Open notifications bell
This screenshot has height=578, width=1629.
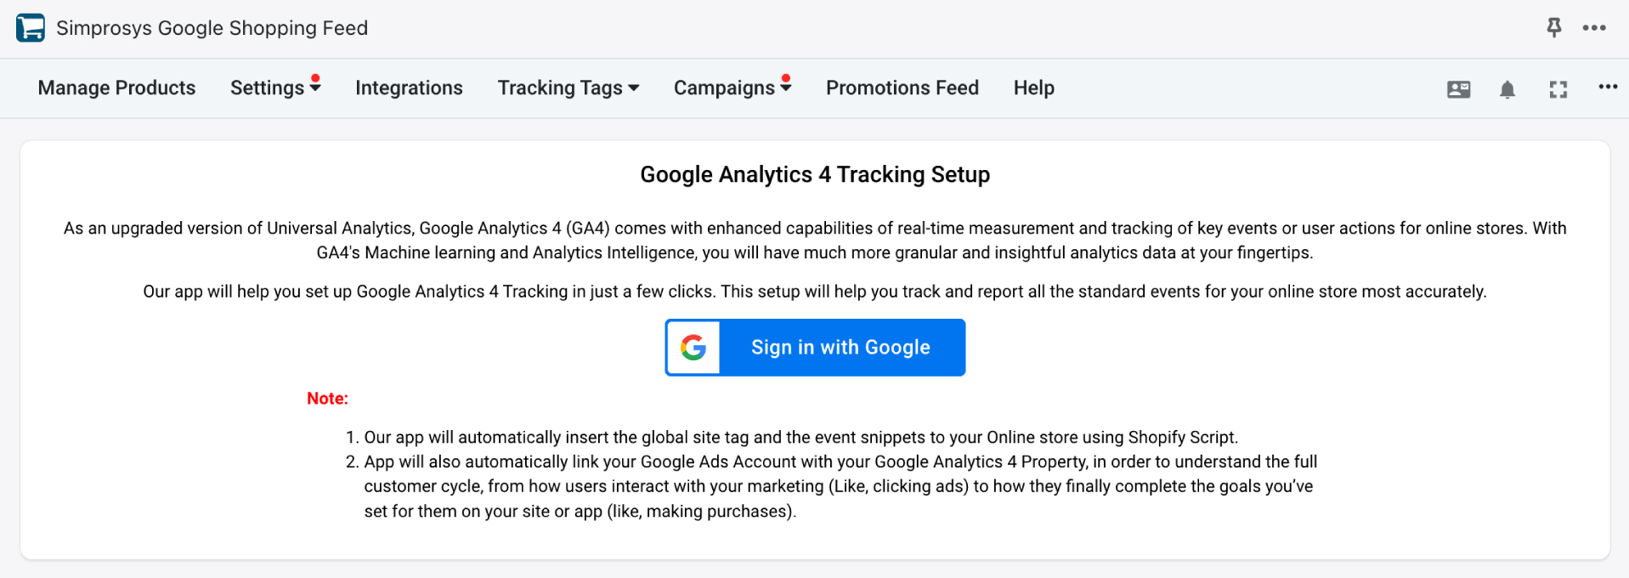tap(1507, 89)
